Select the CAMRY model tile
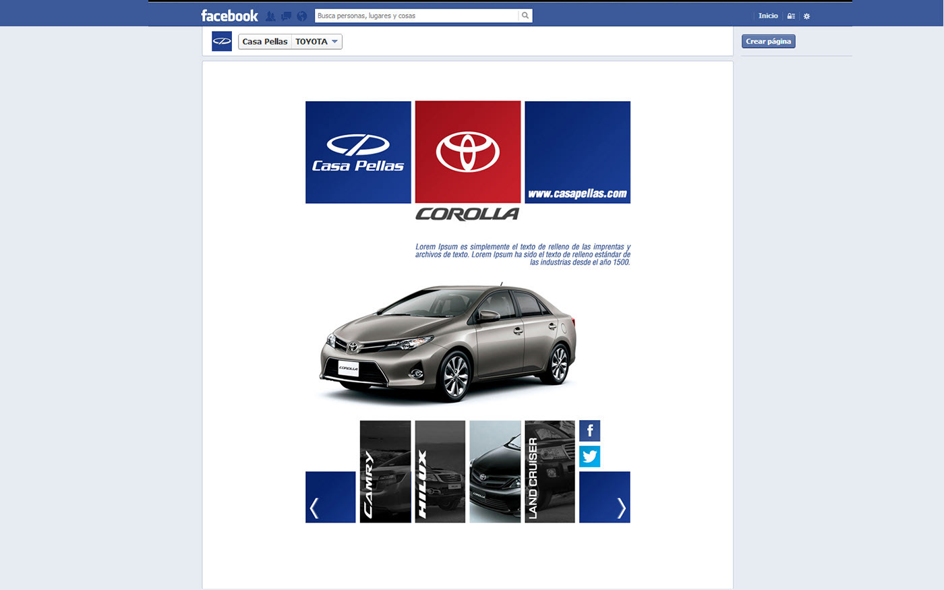 (x=385, y=471)
